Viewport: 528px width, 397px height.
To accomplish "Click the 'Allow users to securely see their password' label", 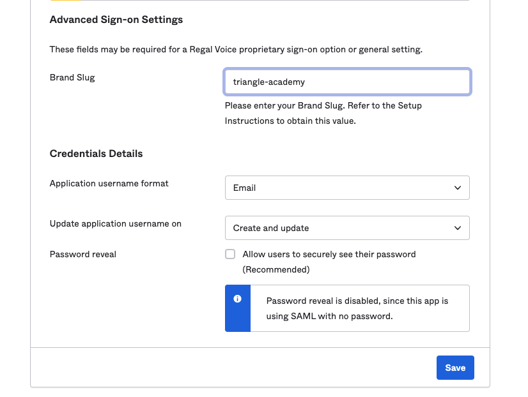I will [329, 254].
